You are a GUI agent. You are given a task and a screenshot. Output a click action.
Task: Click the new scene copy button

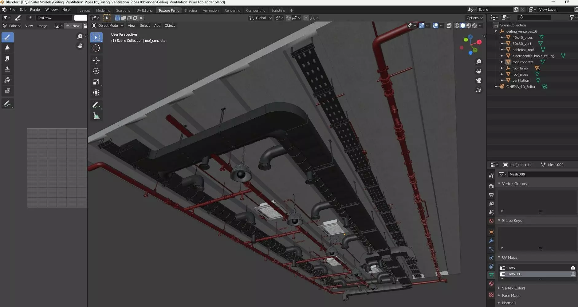pyautogui.click(x=516, y=10)
